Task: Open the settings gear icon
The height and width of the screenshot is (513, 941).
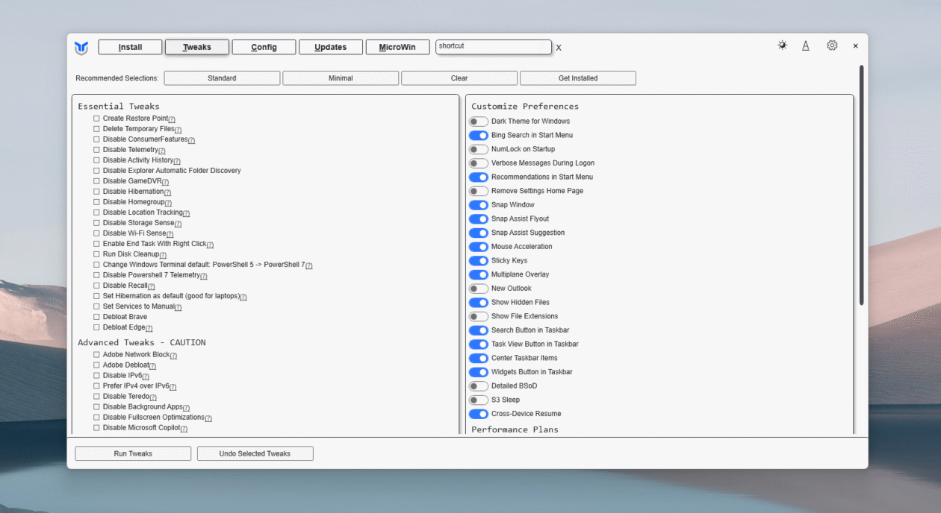Action: click(832, 45)
